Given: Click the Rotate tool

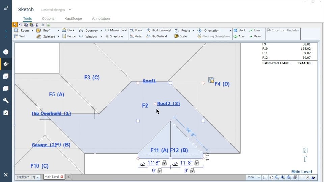Looking at the screenshot, I should pyautogui.click(x=183, y=30).
